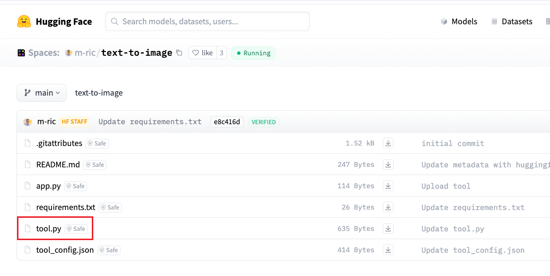Click the 414 Bytes size of tool_config.json
Image resolution: width=550 pixels, height=276 pixels.
click(x=356, y=250)
